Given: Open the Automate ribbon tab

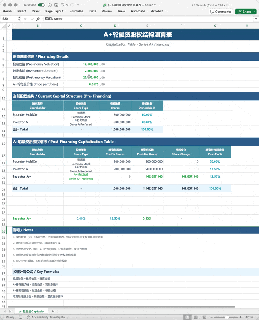Looking at the screenshot, I should [x=138, y=11].
